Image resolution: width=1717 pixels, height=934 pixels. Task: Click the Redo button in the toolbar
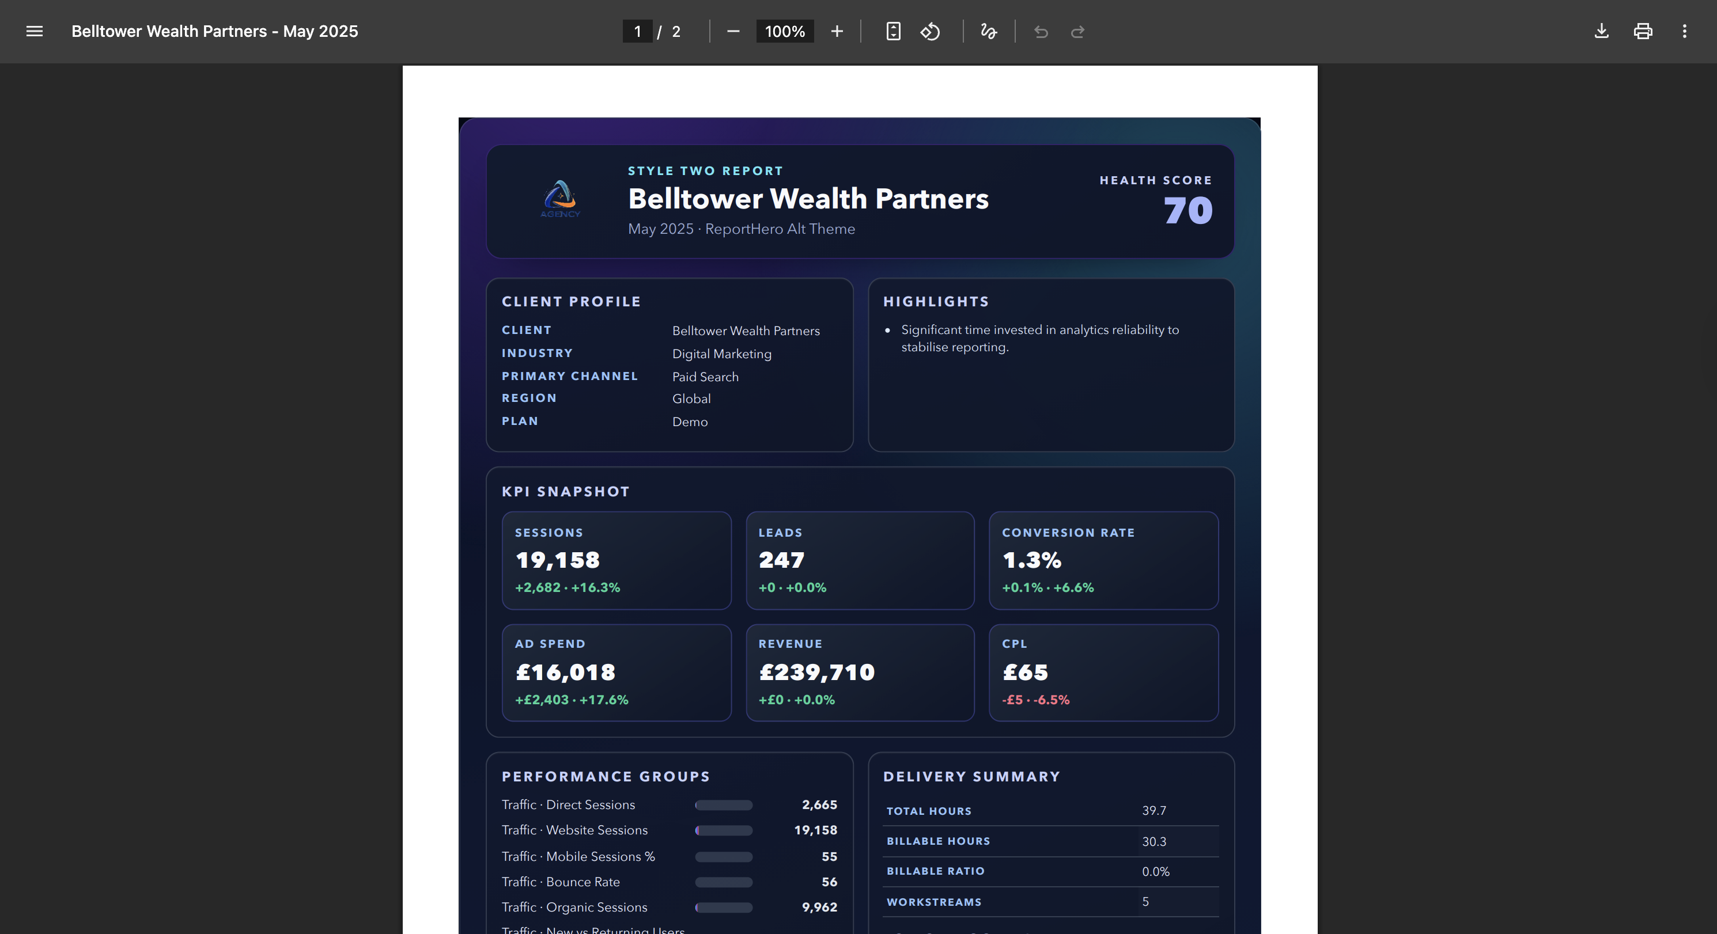click(x=1078, y=31)
